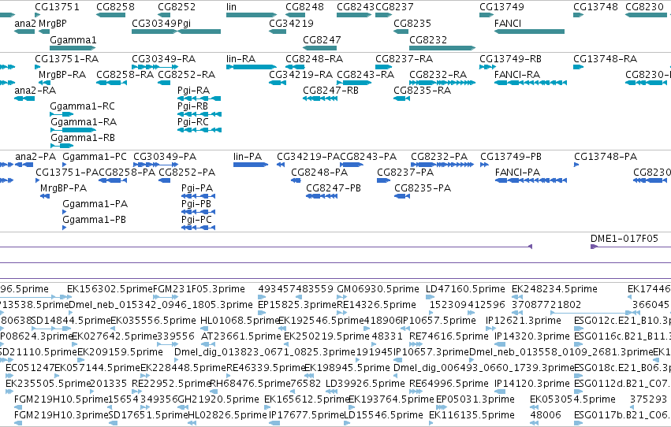Select the CG8247-RB label
This screenshot has height=427, width=671.
[331, 91]
